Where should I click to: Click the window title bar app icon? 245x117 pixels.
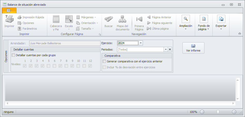(5, 5)
